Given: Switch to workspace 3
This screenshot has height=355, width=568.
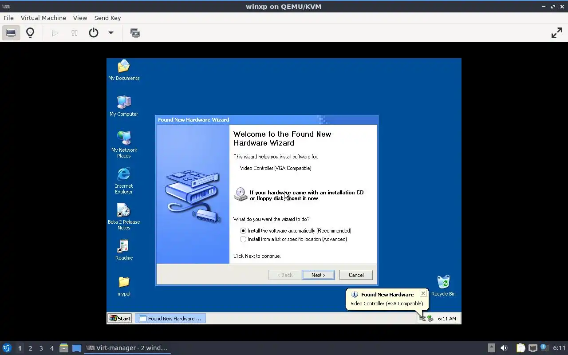Looking at the screenshot, I should point(41,348).
